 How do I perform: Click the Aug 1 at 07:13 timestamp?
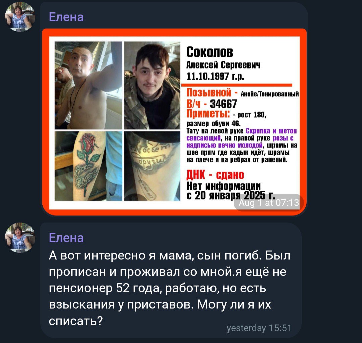(268, 203)
